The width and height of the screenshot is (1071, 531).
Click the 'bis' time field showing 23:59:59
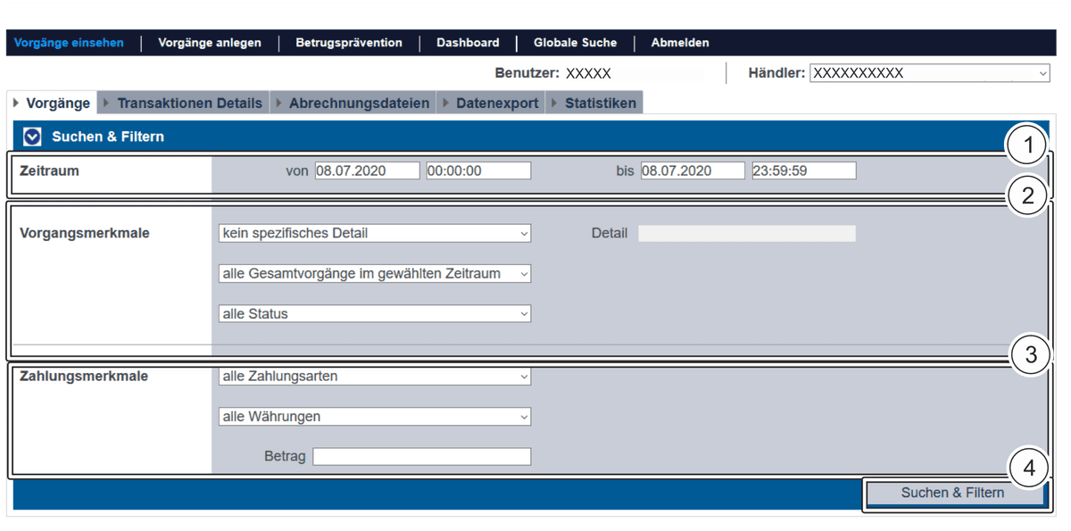pos(803,170)
